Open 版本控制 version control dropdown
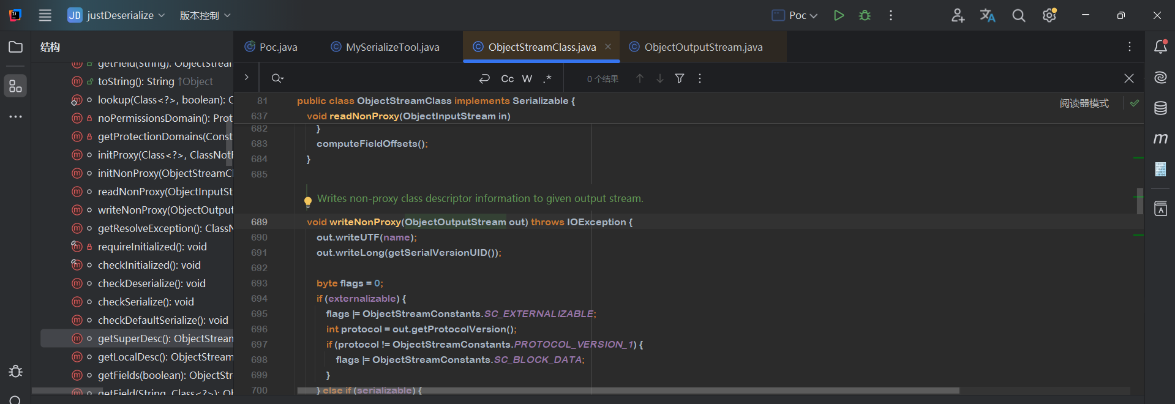The height and width of the screenshot is (404, 1175). point(205,15)
